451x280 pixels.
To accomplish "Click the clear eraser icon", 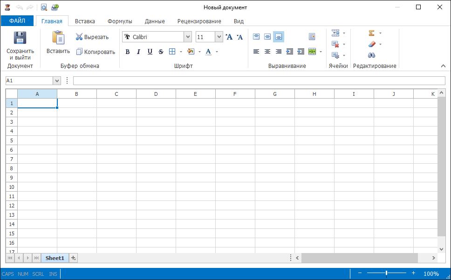I will pyautogui.click(x=372, y=44).
